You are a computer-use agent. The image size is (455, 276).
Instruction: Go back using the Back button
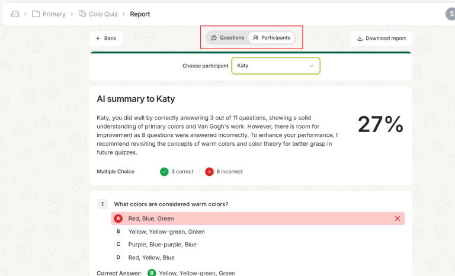click(106, 38)
